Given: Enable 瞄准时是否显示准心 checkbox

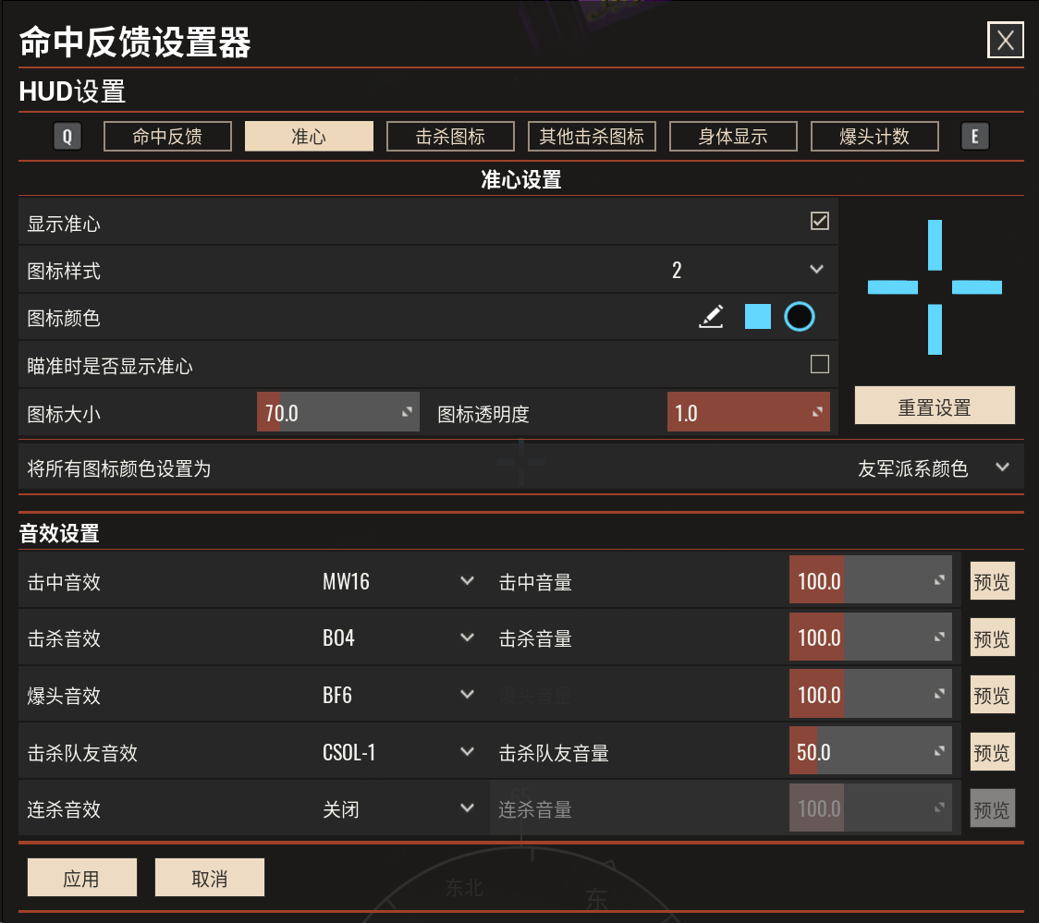Looking at the screenshot, I should coord(820,364).
